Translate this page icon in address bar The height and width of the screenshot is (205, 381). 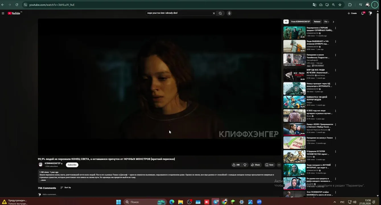click(314, 5)
